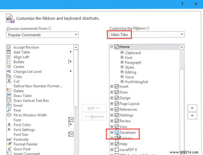Select the ProWritingAid group entry
The height and width of the screenshot is (155, 203).
click(136, 82)
